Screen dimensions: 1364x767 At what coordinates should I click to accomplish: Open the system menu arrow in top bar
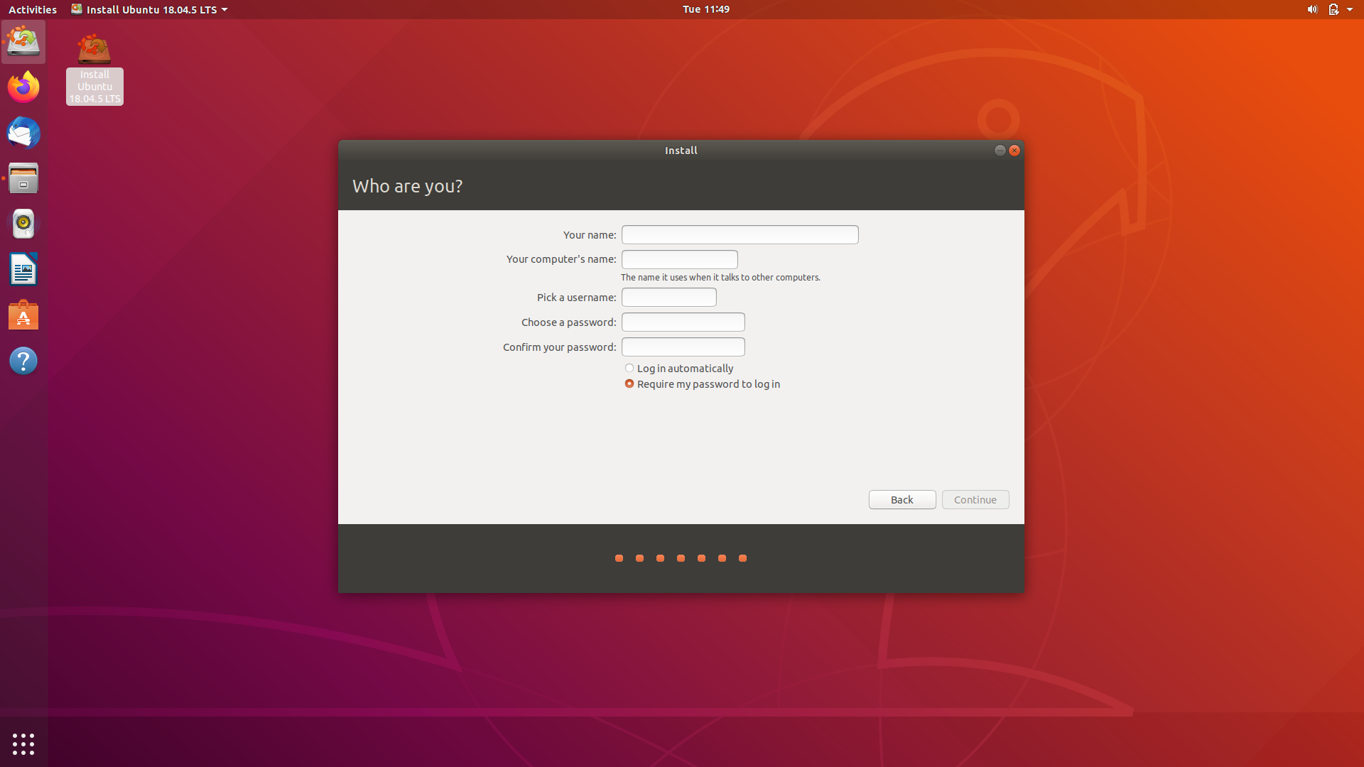pyautogui.click(x=1349, y=9)
